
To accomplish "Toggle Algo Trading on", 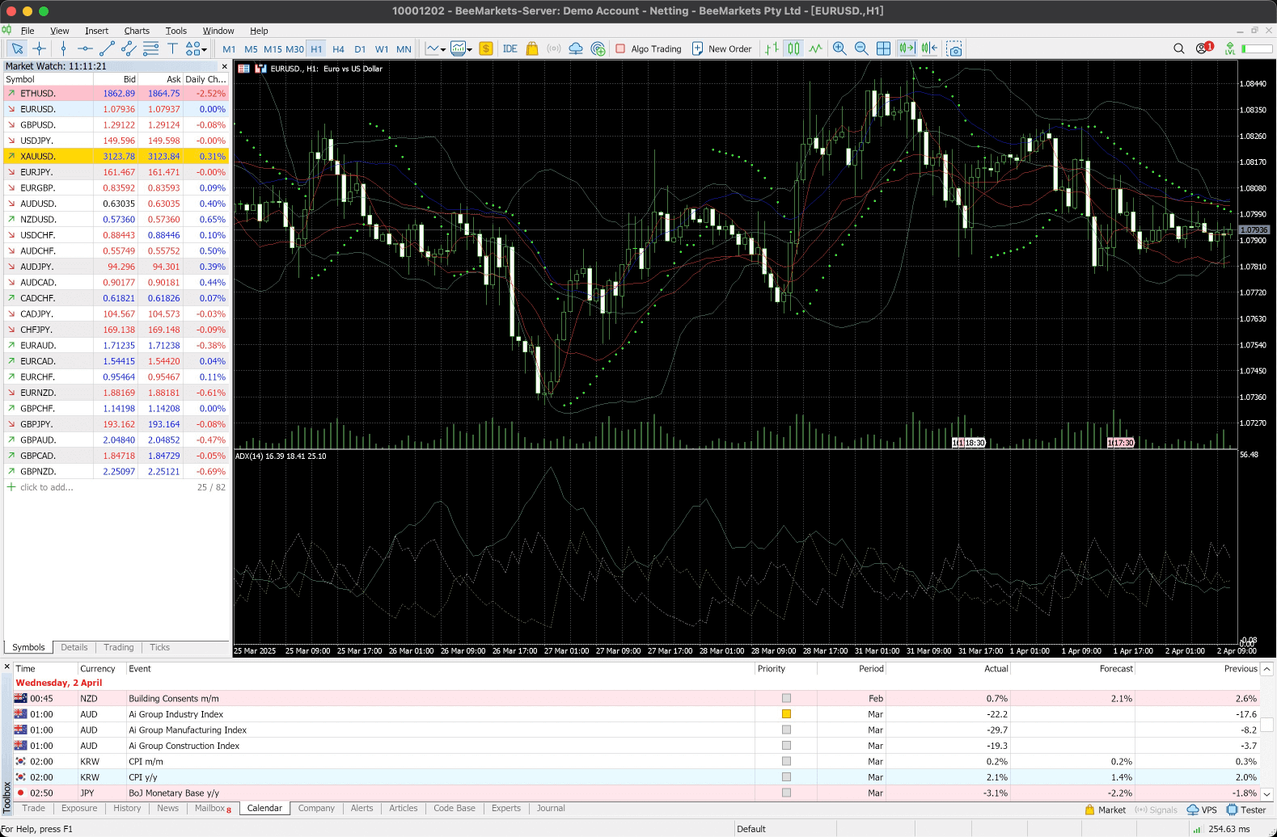I will 649,48.
